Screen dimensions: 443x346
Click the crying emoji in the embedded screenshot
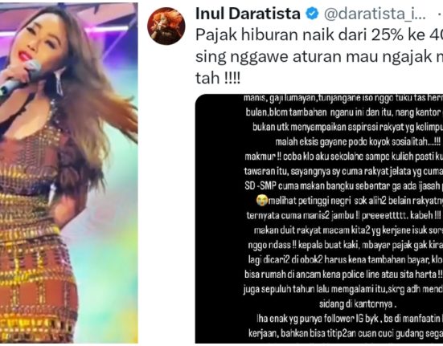[x=261, y=201]
